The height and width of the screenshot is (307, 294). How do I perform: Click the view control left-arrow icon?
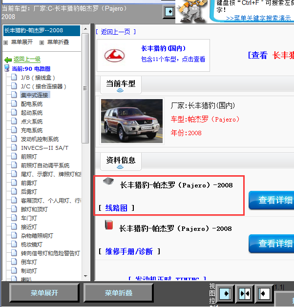[264, 294]
